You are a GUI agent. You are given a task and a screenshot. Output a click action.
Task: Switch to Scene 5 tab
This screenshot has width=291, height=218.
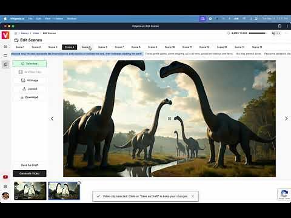point(86,47)
